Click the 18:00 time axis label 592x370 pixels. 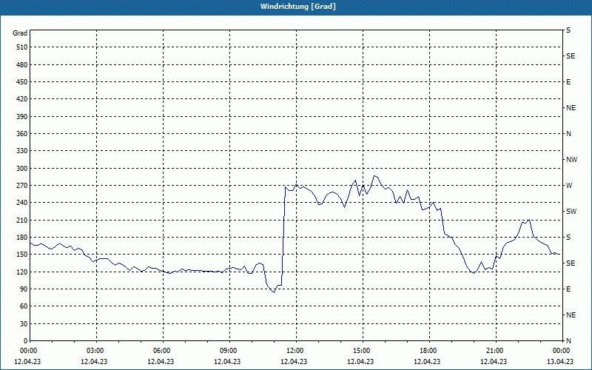point(428,351)
